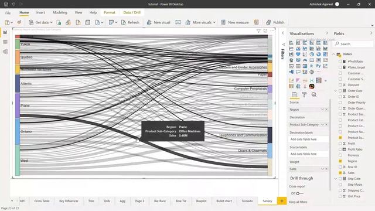Check the Province field checkbox

(340, 155)
